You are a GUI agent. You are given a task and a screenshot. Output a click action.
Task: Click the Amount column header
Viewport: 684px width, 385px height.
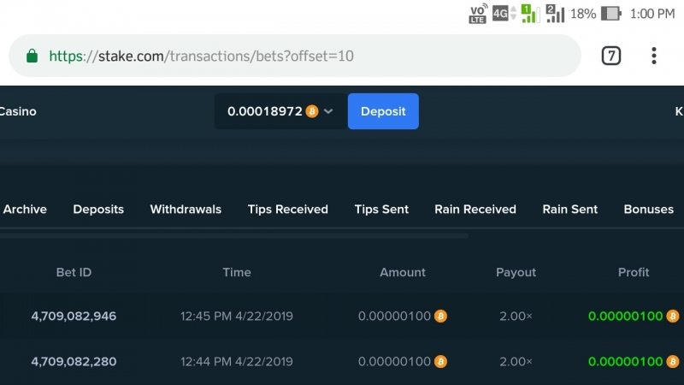[x=403, y=272]
